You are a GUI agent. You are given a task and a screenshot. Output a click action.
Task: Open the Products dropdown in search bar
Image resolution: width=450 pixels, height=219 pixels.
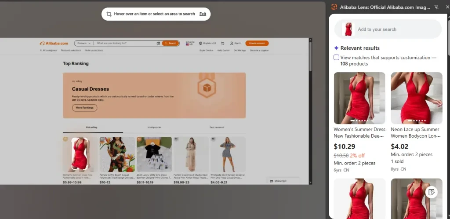tap(84, 44)
